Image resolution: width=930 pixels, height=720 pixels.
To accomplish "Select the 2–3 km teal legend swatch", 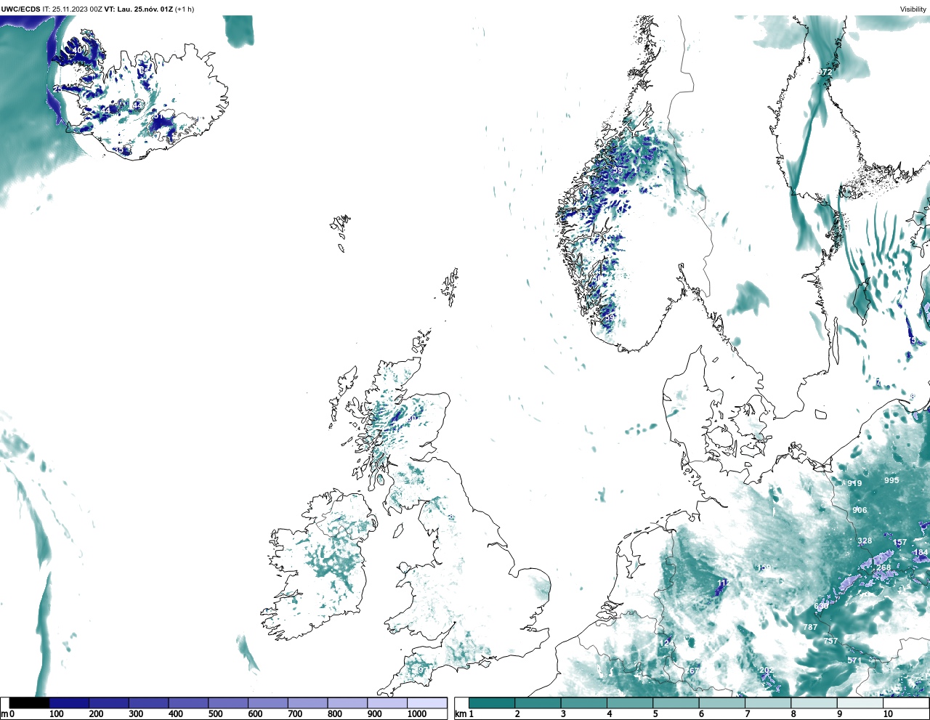I will pyautogui.click(x=538, y=703).
